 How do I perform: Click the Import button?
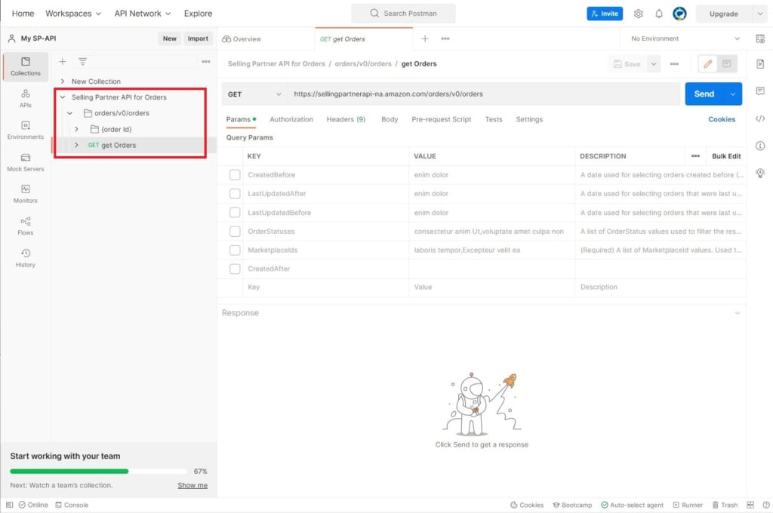tap(198, 38)
